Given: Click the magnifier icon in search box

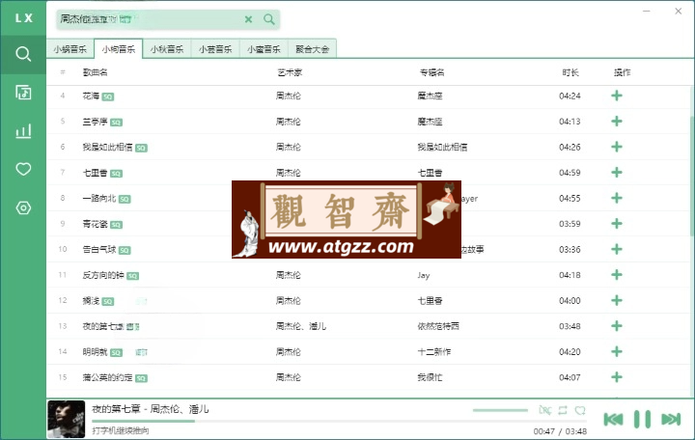Looking at the screenshot, I should tap(269, 19).
